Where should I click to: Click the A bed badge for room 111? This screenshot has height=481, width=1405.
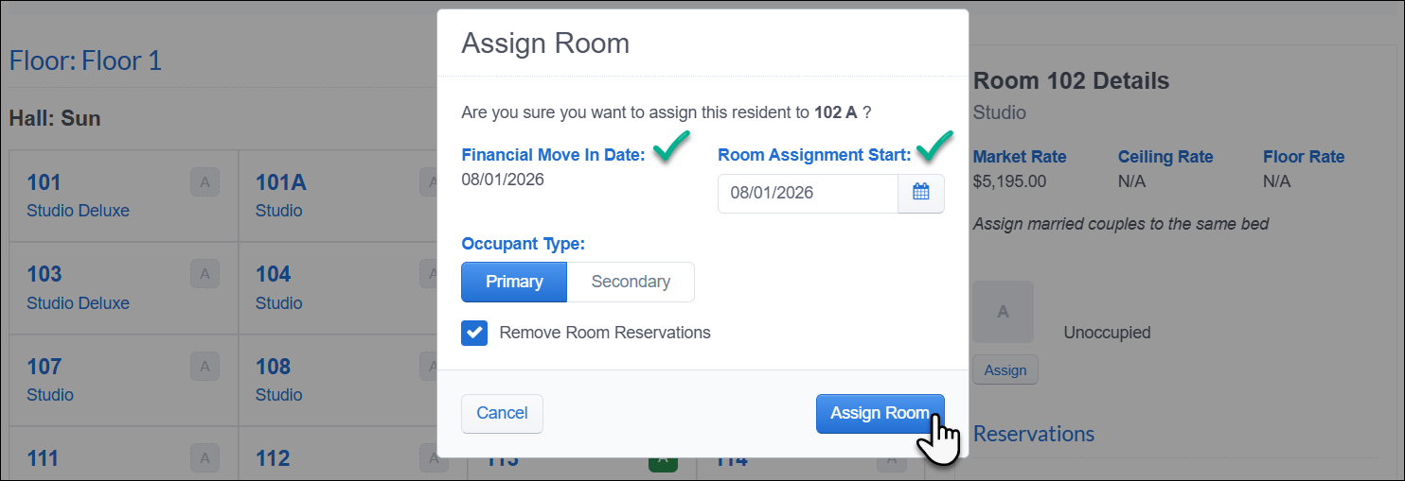205,458
